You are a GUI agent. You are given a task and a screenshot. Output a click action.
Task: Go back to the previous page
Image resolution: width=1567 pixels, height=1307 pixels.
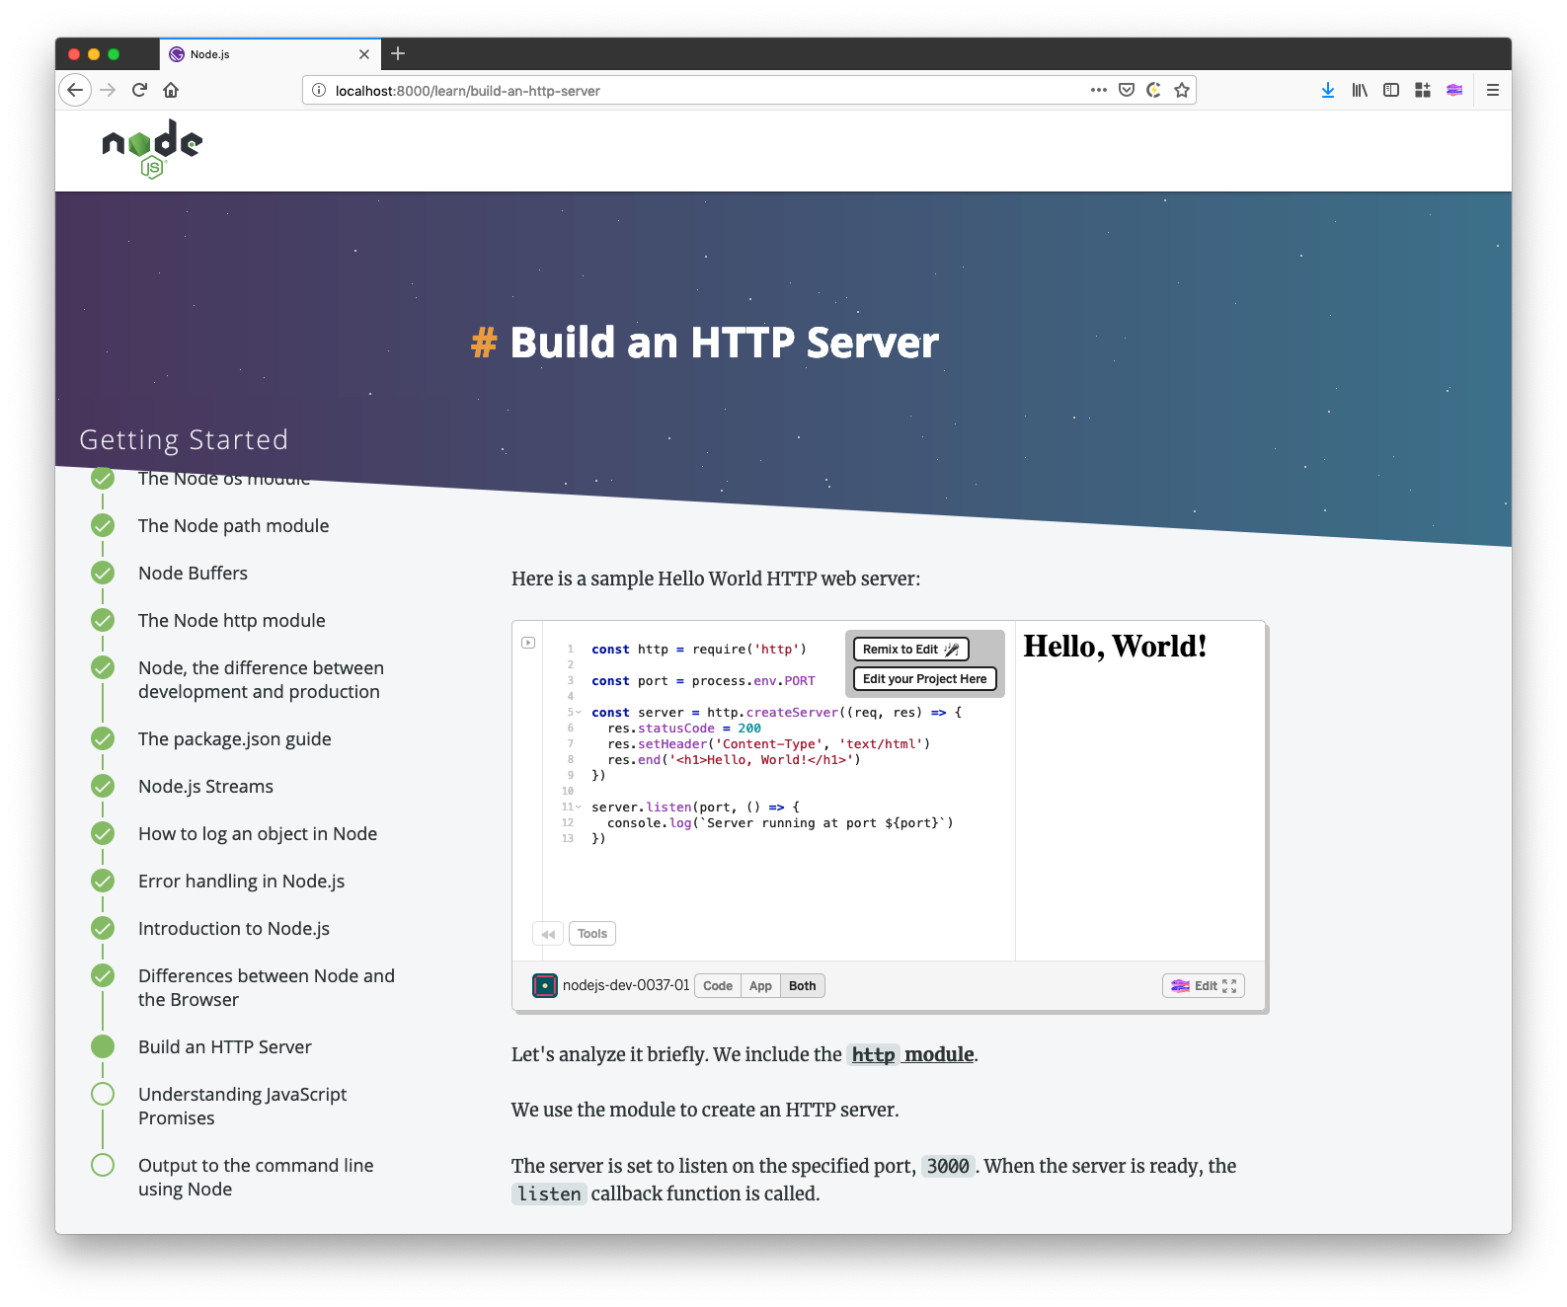pos(75,90)
